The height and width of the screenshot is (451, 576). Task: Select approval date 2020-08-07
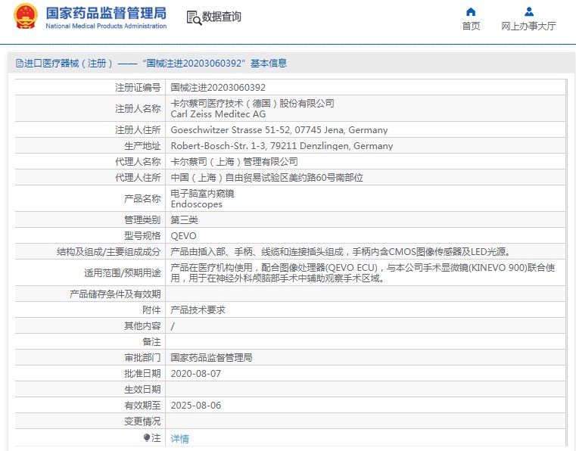(196, 374)
